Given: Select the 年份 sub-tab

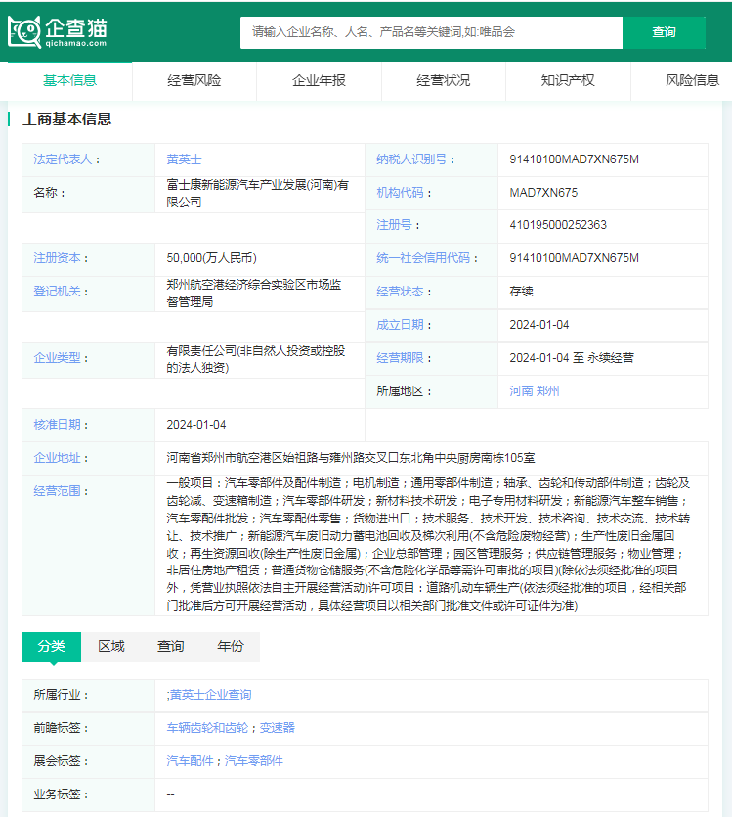Looking at the screenshot, I should pos(230,647).
